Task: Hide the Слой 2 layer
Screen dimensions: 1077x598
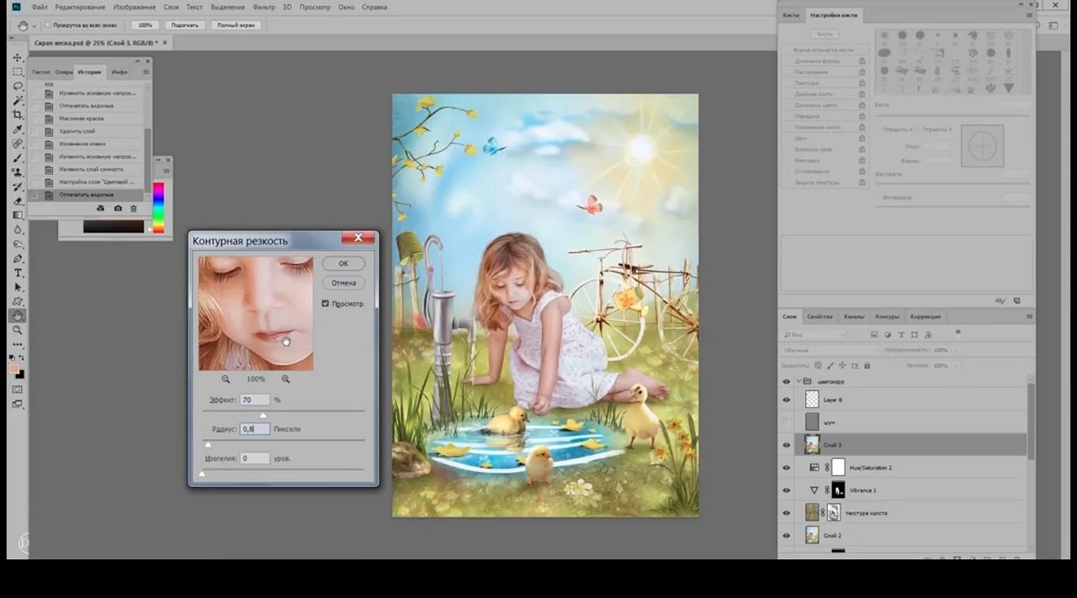Action: tap(787, 536)
